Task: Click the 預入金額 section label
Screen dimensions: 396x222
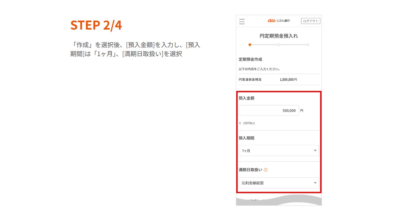Action: point(247,98)
